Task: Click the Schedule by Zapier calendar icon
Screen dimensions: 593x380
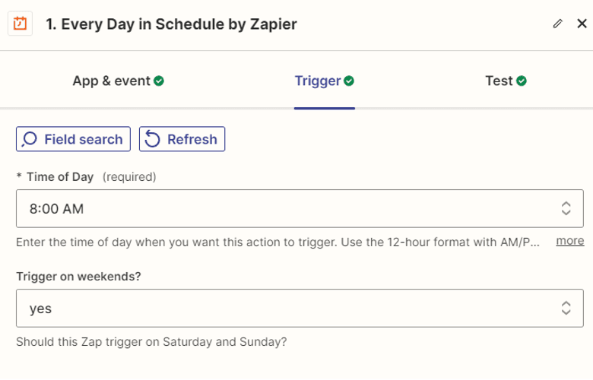Action: click(x=20, y=24)
